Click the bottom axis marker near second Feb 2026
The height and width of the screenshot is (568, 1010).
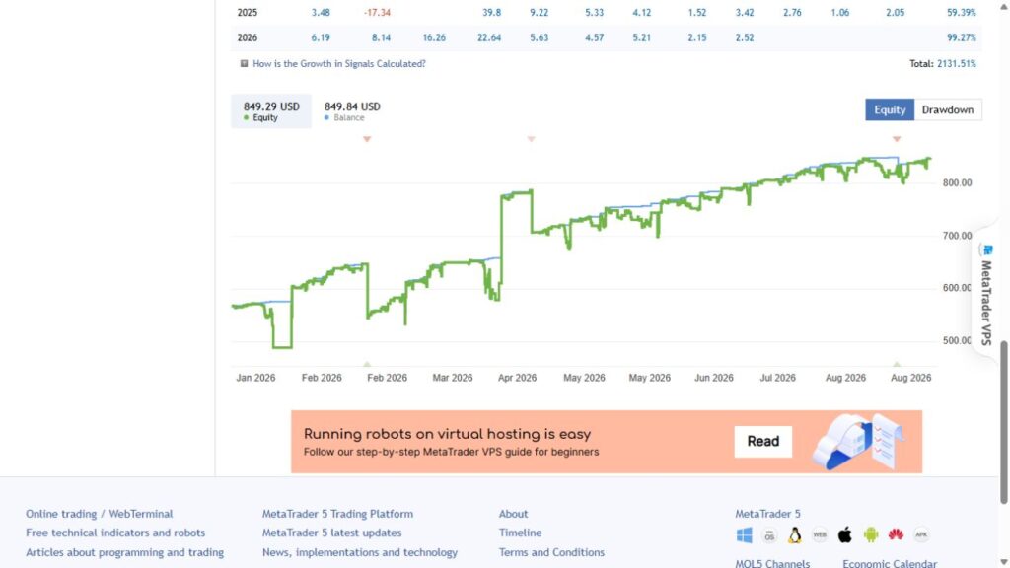click(x=367, y=365)
